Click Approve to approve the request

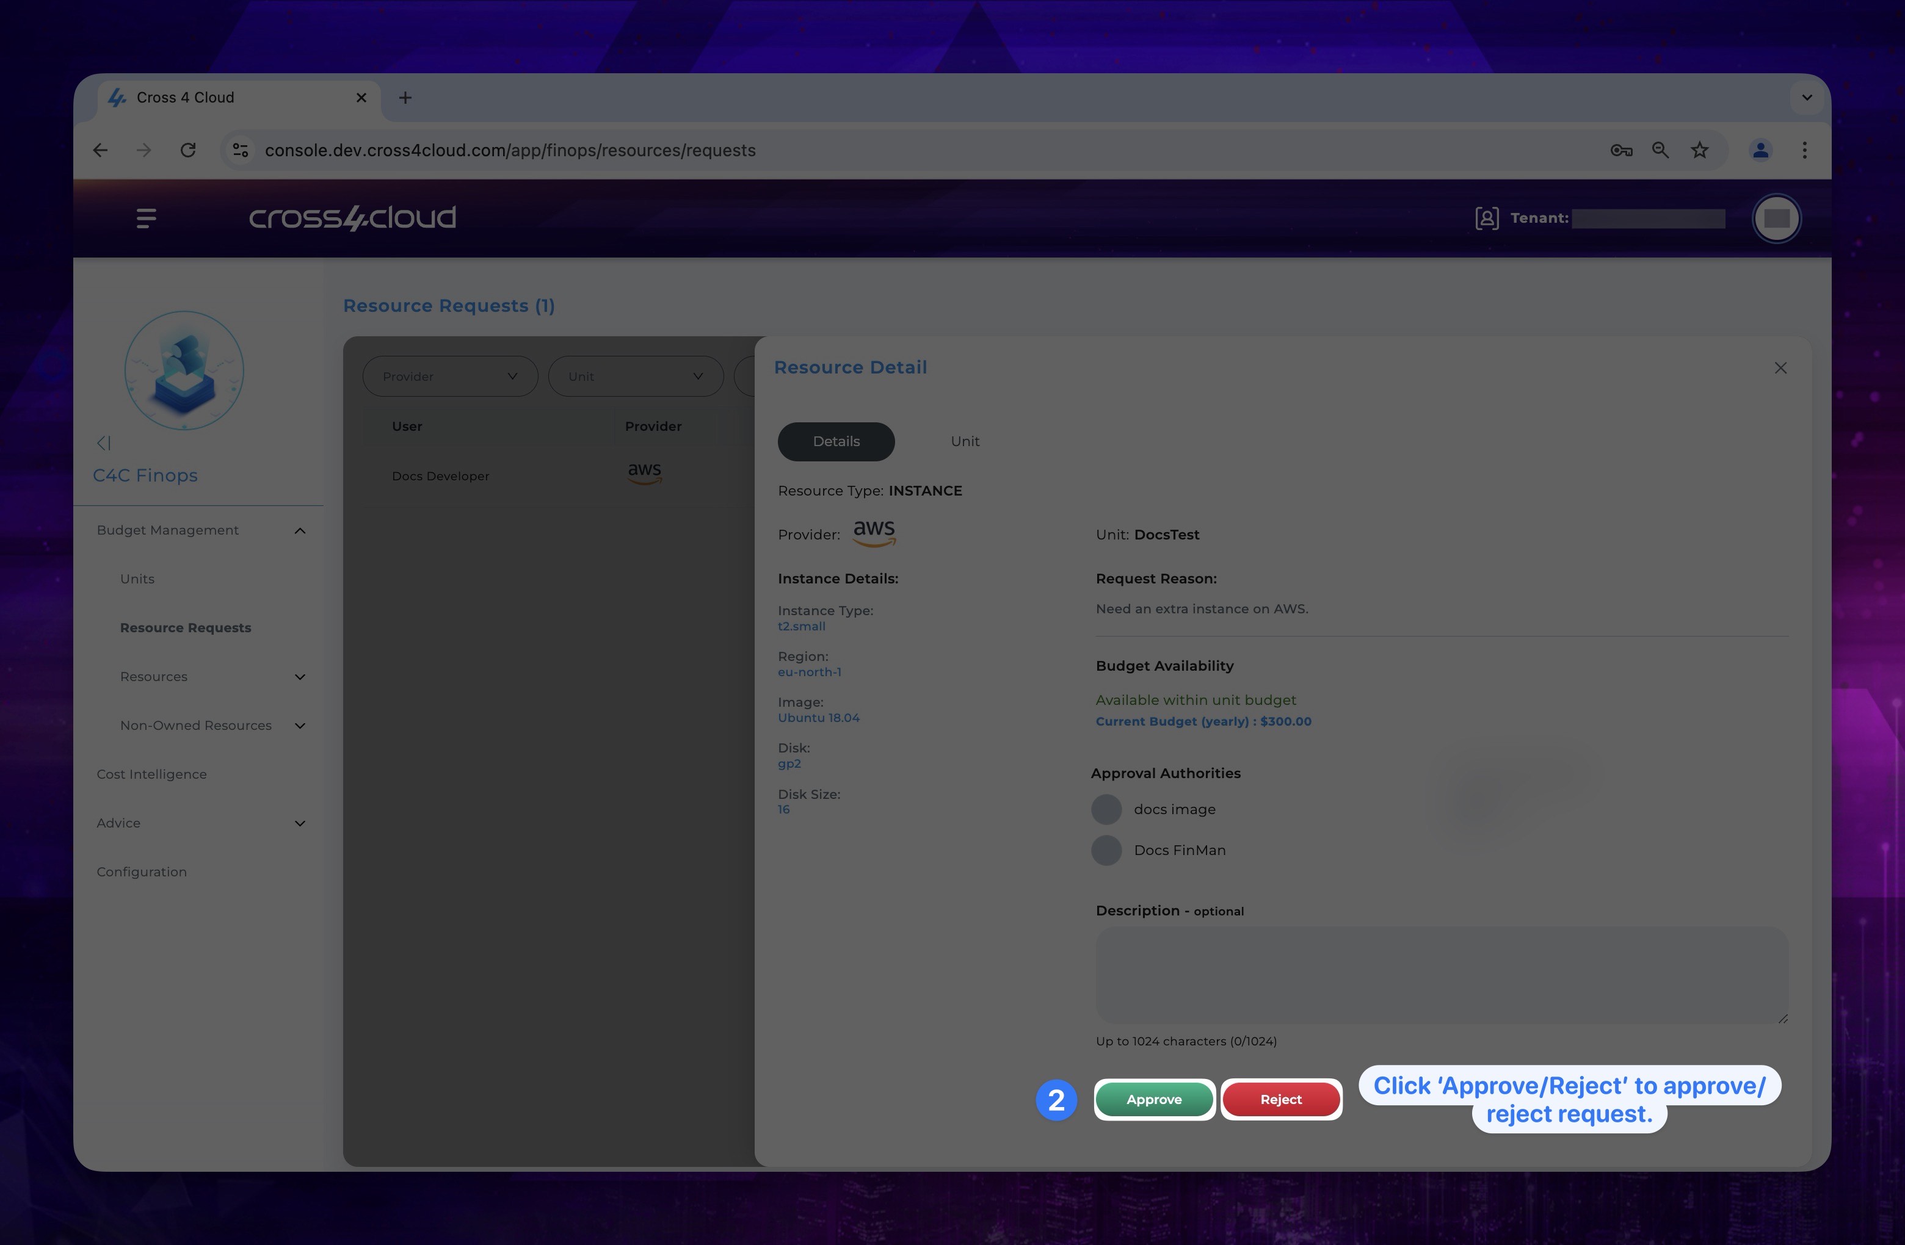[x=1152, y=1099]
